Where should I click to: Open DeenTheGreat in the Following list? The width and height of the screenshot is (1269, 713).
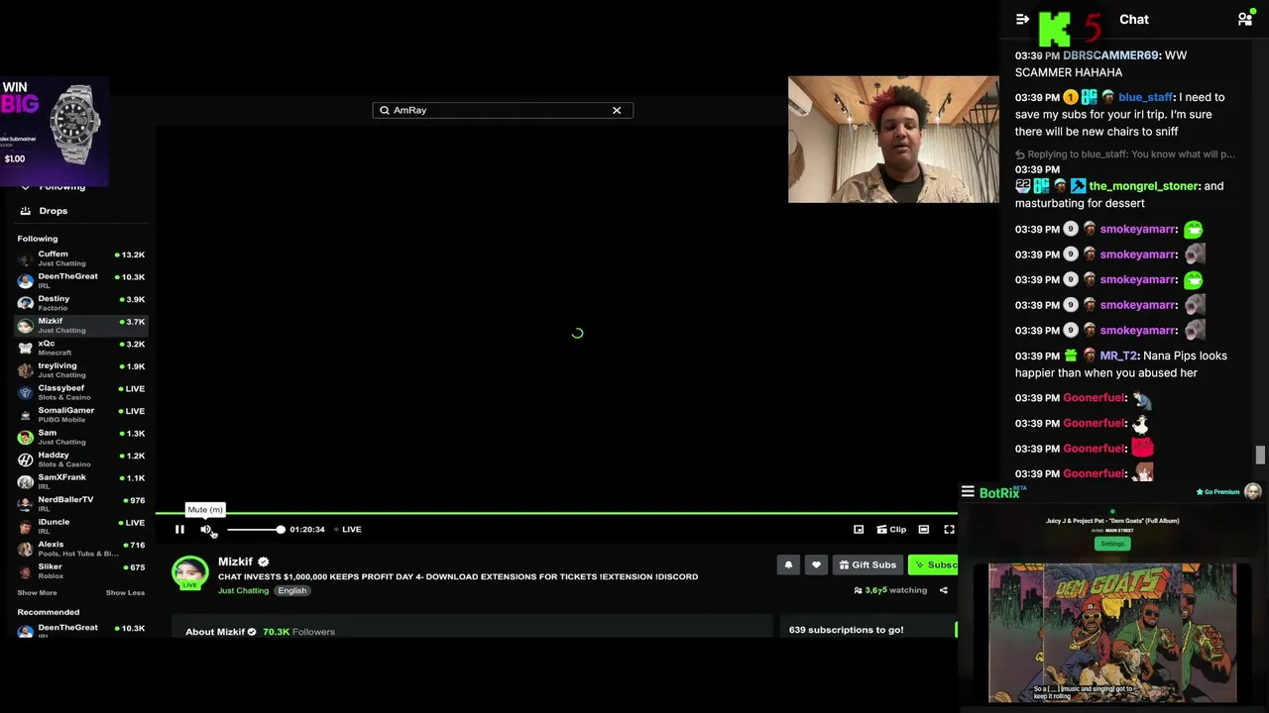point(81,280)
